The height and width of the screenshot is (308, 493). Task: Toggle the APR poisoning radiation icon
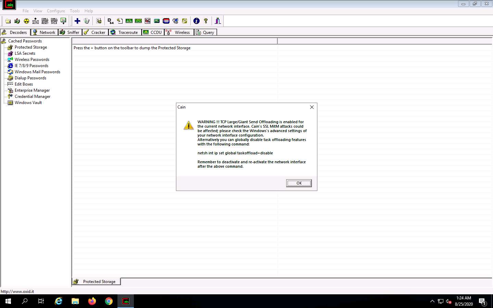[26, 21]
